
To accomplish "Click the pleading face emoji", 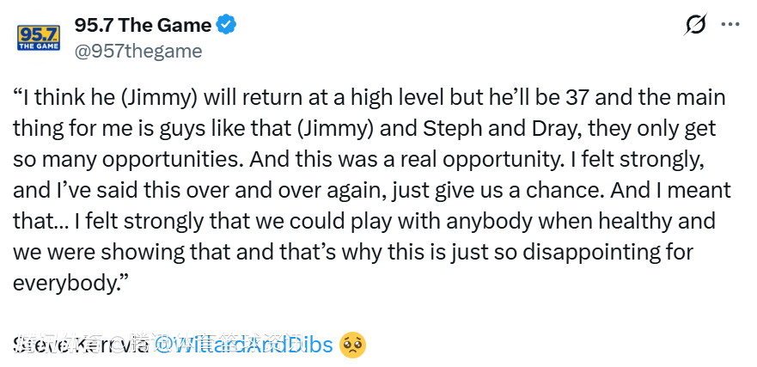I will tap(353, 346).
